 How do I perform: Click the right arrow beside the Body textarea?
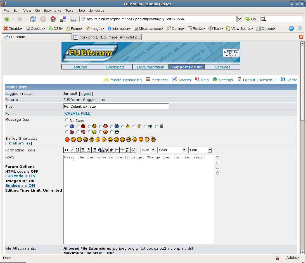(x=217, y=157)
